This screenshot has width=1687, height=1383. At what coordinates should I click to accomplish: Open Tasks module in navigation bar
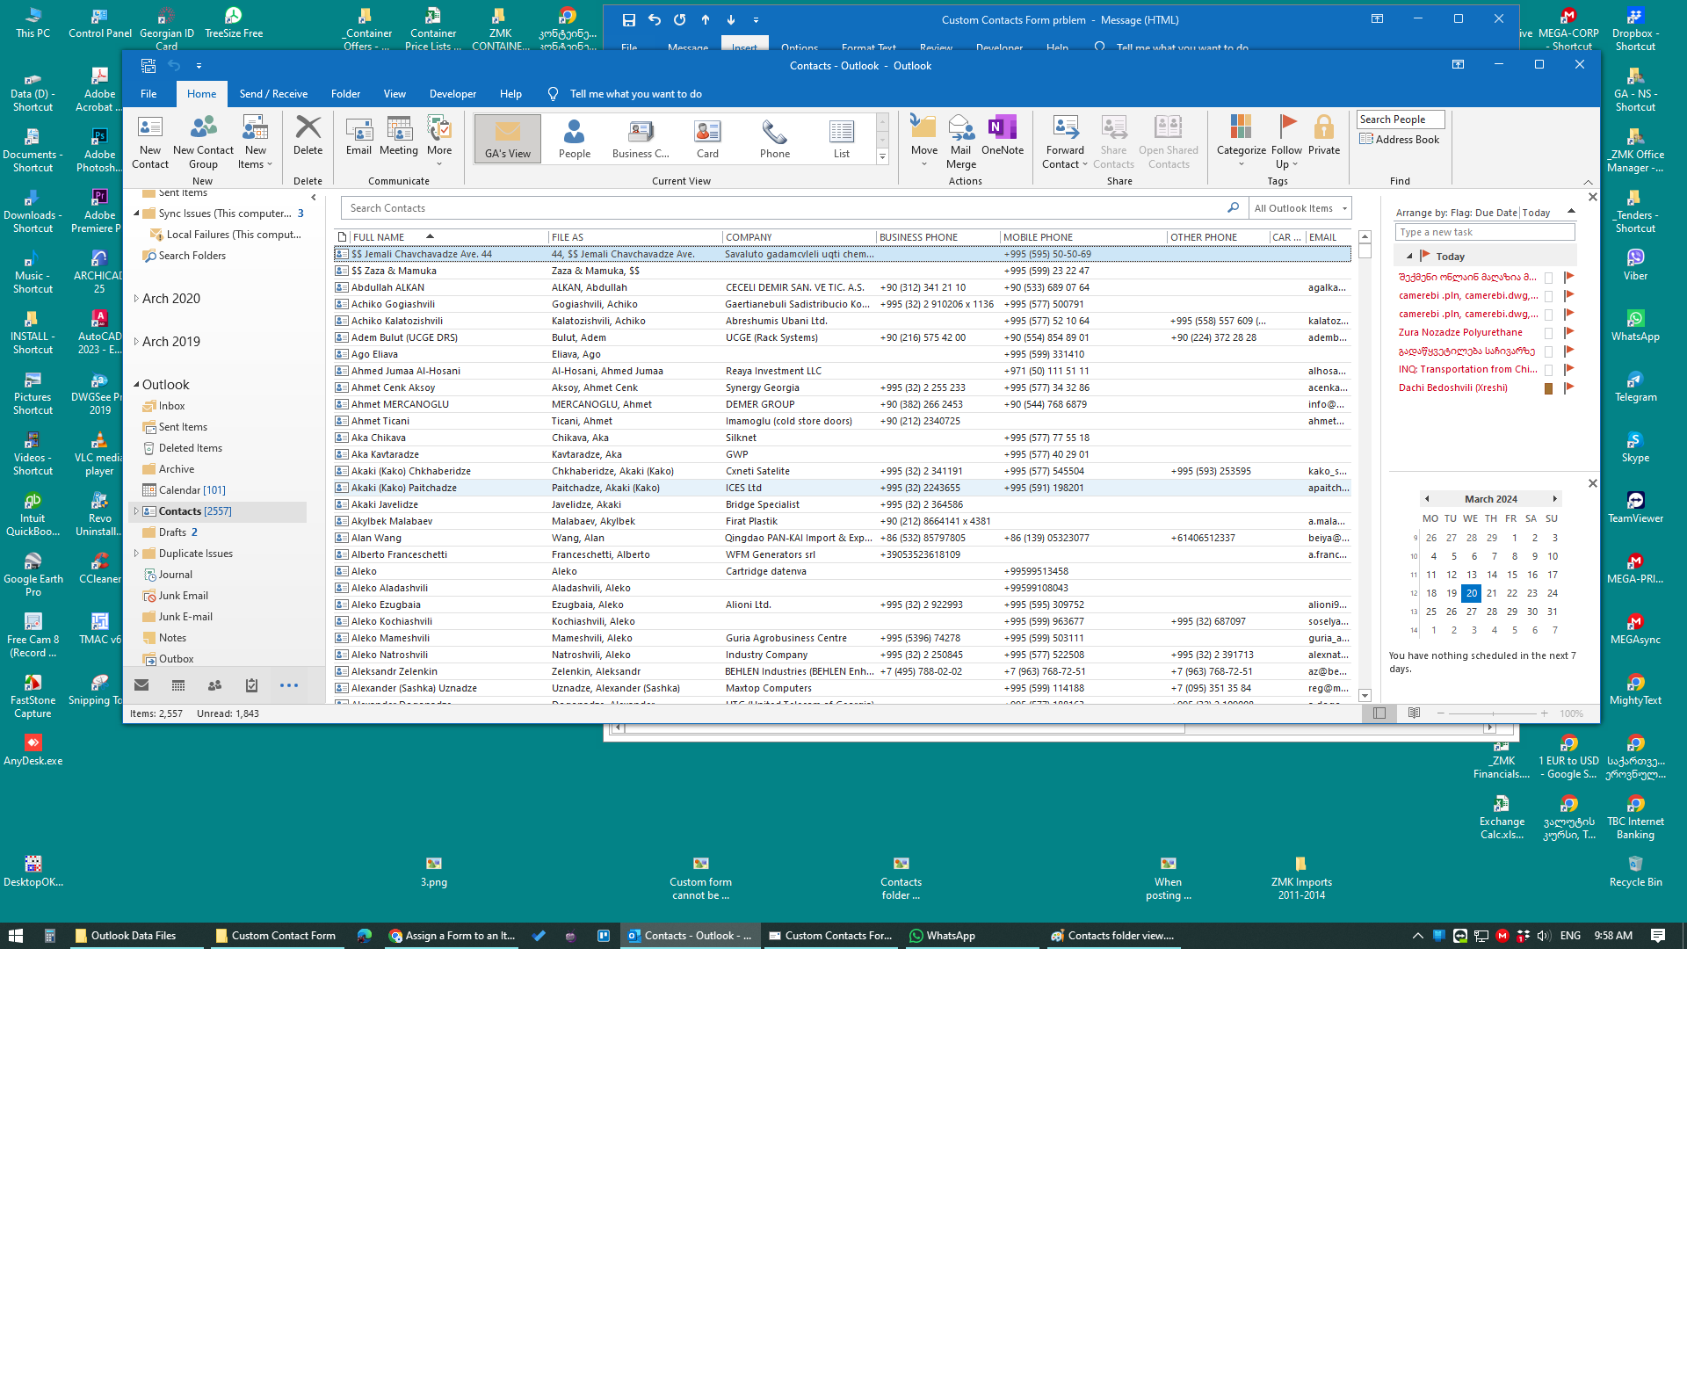point(251,685)
